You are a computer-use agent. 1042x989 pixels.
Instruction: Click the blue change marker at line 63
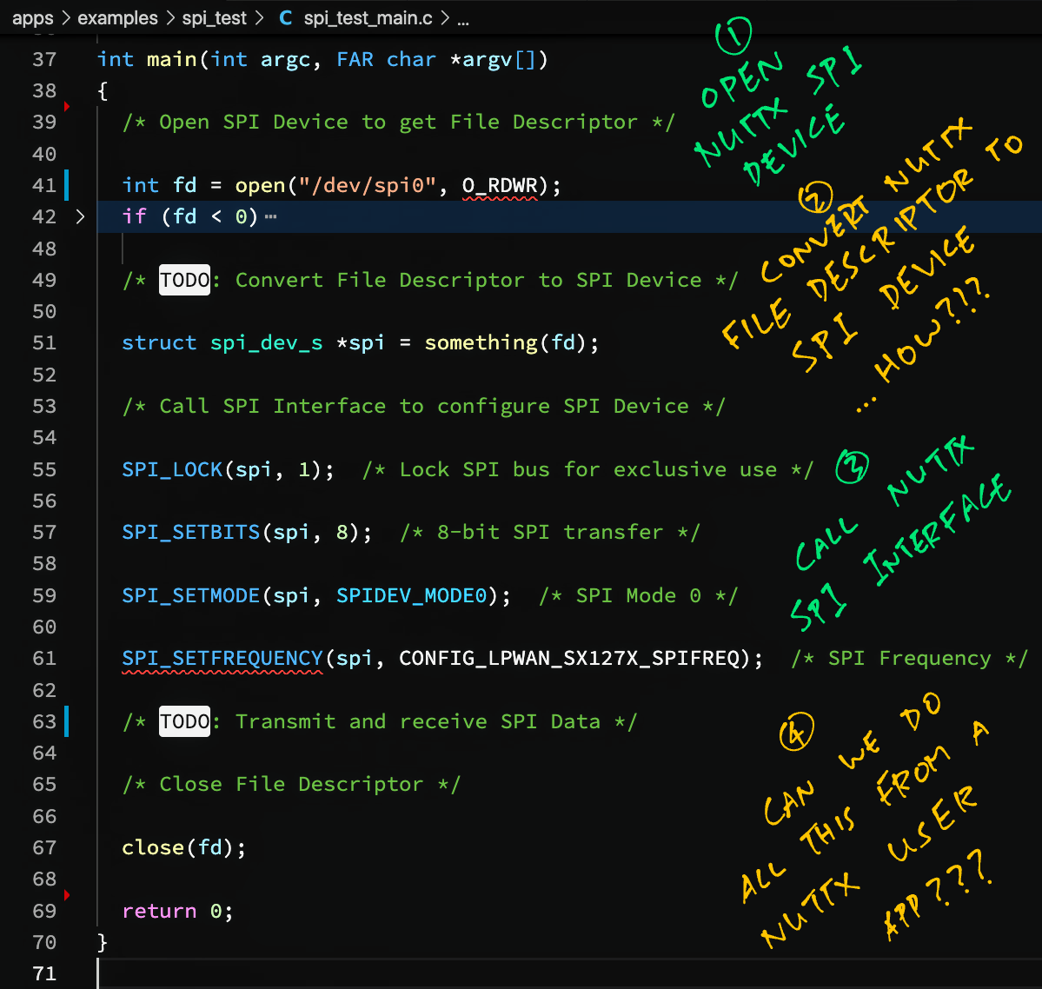pos(67,721)
